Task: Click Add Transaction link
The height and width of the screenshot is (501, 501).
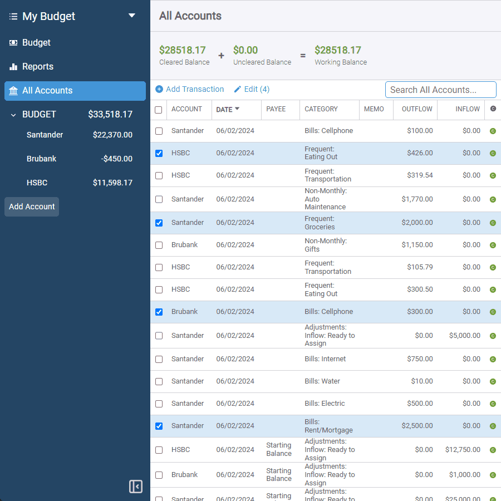Action: [189, 89]
